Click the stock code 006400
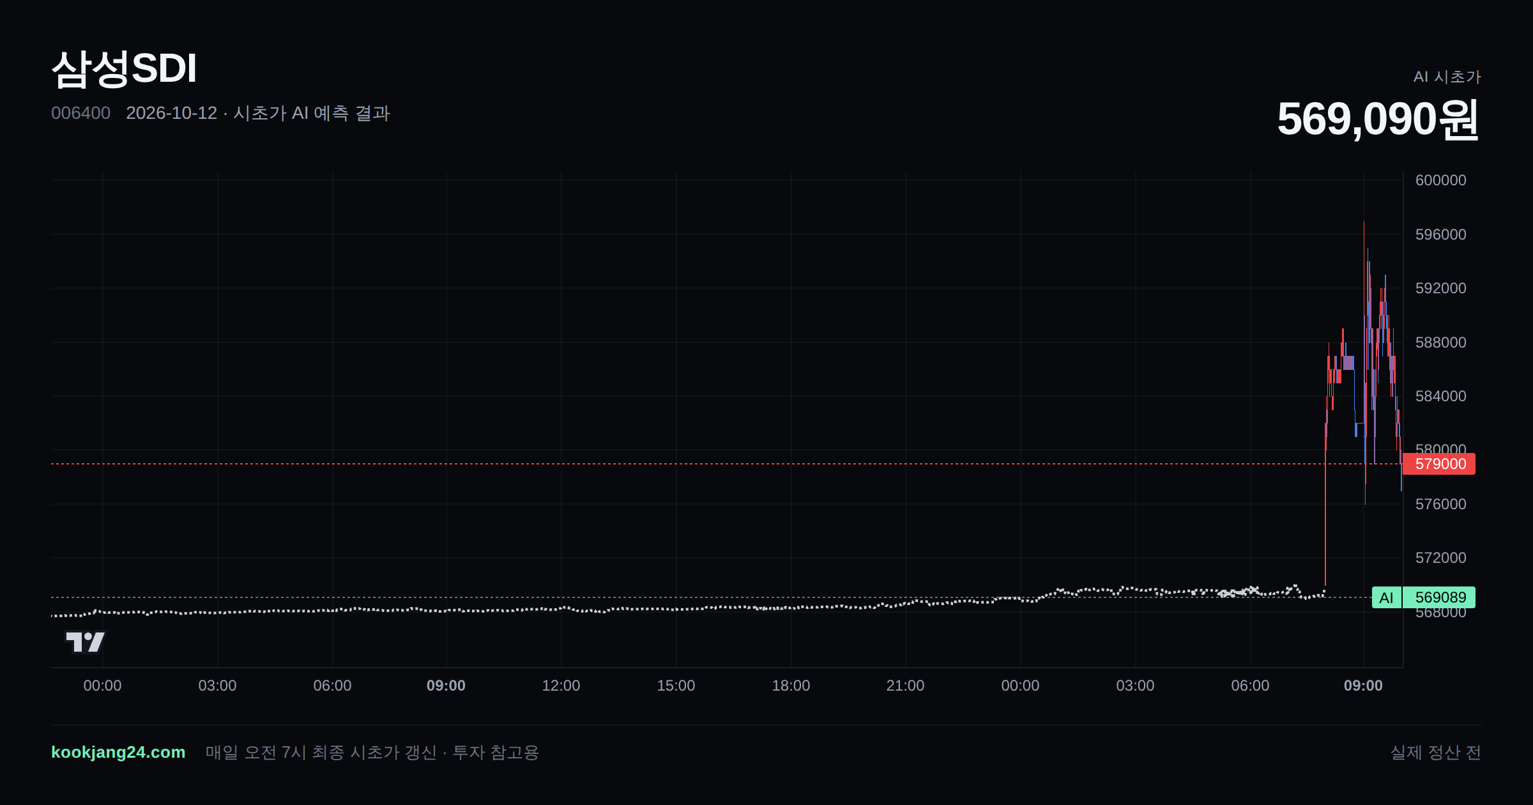 [x=80, y=113]
